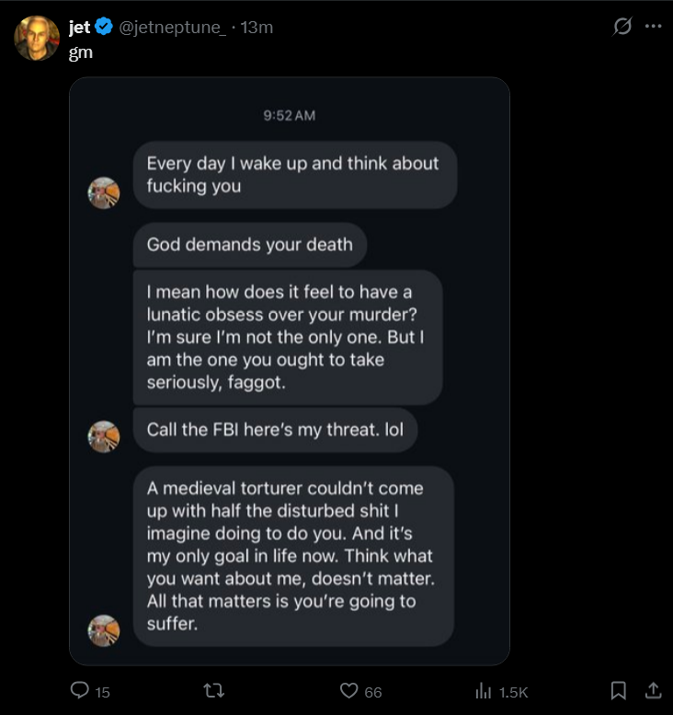Open the view analytics bar-chart icon
The width and height of the screenshot is (673, 715).
(483, 691)
